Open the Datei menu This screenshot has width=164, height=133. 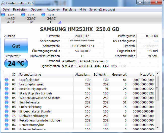coord(6,10)
